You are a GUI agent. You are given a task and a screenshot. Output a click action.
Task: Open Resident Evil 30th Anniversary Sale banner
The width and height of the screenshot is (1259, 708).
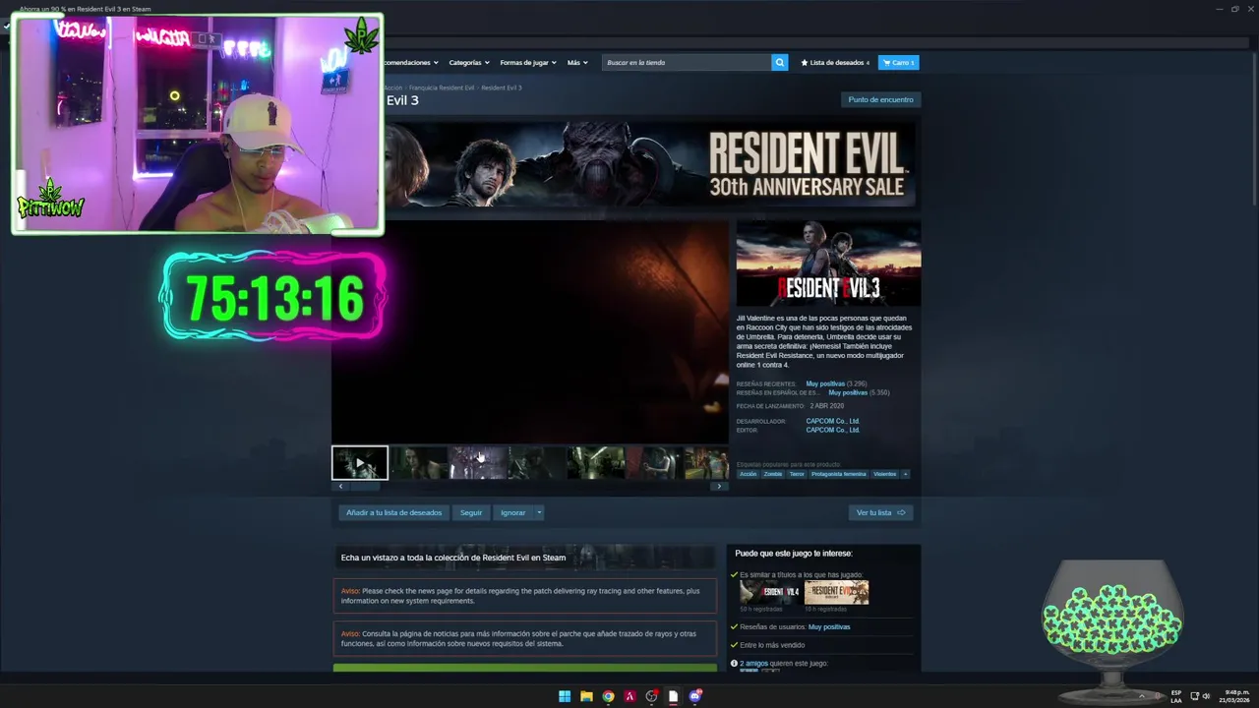pyautogui.click(x=649, y=163)
